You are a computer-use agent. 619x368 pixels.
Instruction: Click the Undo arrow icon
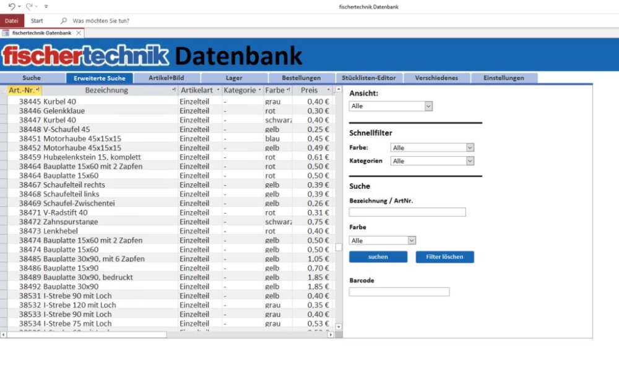11,6
